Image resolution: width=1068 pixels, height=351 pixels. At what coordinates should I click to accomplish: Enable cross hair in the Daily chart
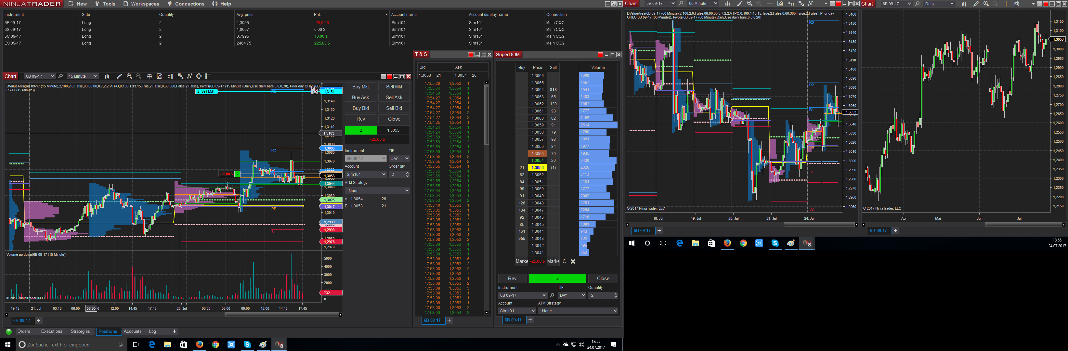coord(1006,4)
